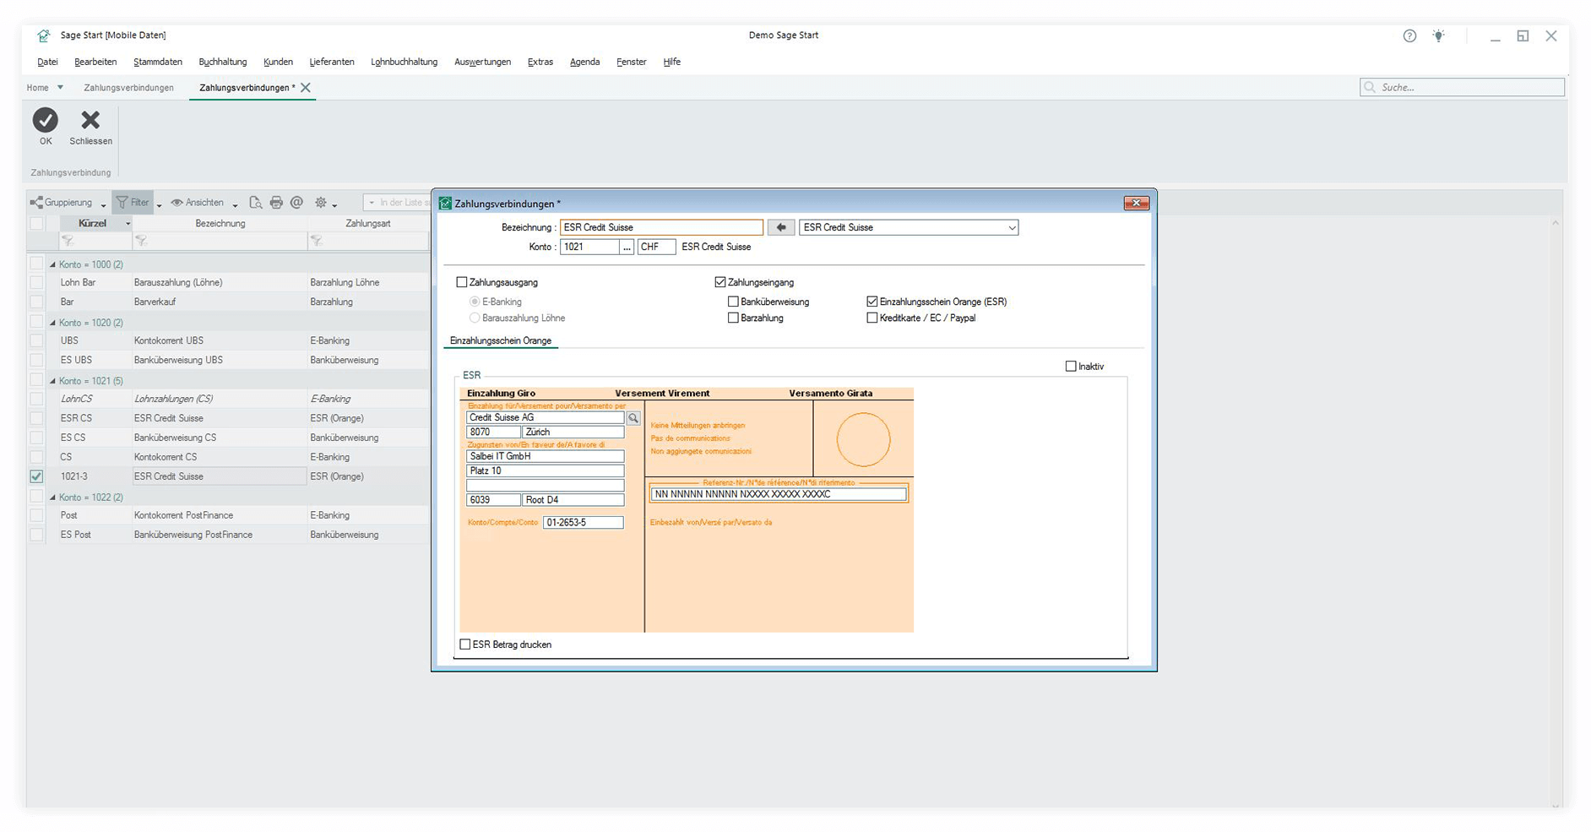Viewport: 1591px width, 832px height.
Task: Toggle the Inaktiv checkbox
Action: [x=1071, y=367]
